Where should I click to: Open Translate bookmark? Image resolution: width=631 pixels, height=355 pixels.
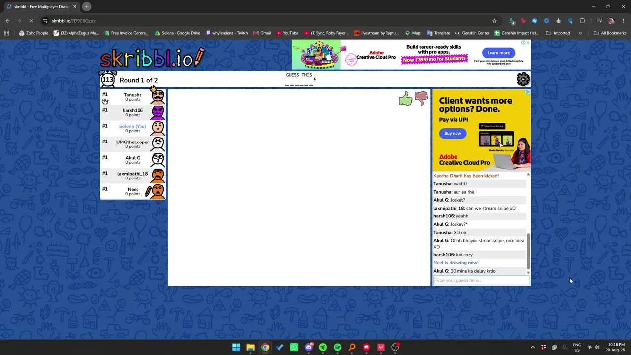pyautogui.click(x=438, y=33)
